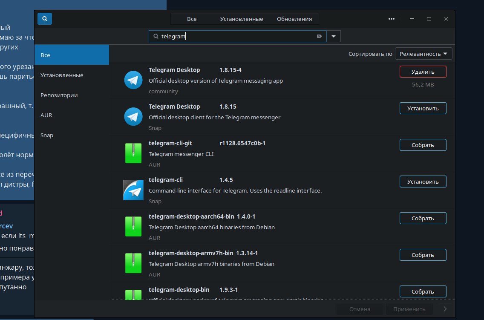
Task: Open telegram-cli-git package title
Action: 170,143
